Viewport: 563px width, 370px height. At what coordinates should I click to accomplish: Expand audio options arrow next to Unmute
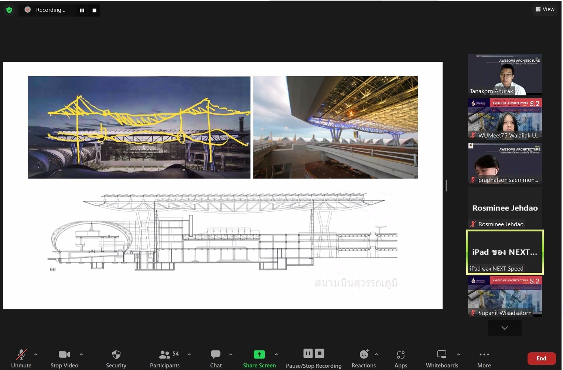[x=36, y=354]
